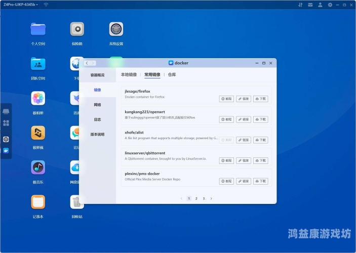Go to page 2 in pagination
The image size is (356, 253).
[196, 198]
